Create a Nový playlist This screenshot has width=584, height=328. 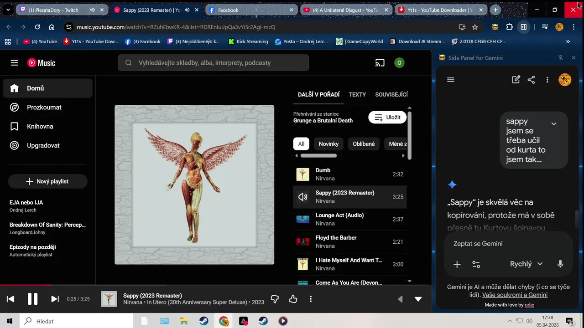47,181
